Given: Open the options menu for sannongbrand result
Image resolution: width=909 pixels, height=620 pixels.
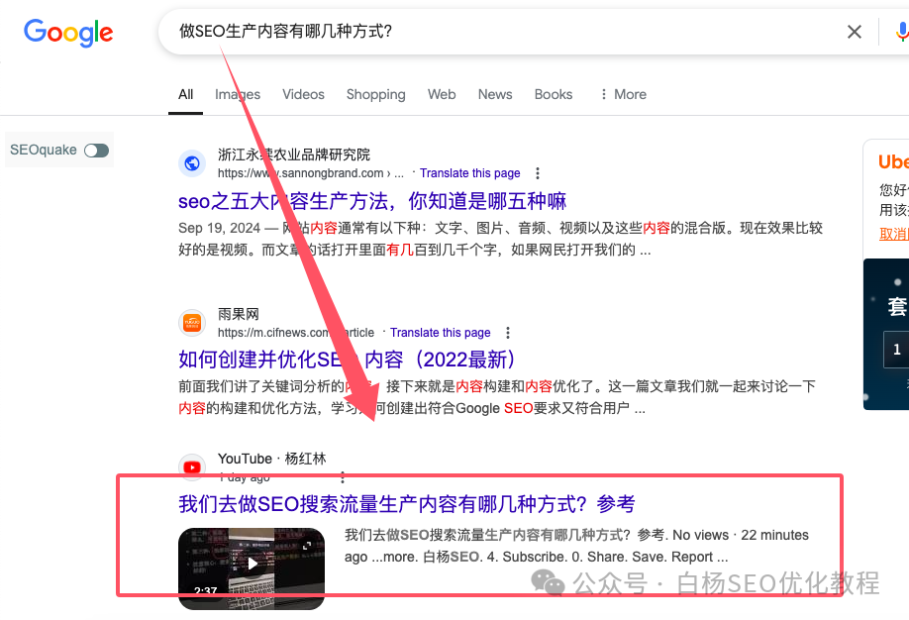Looking at the screenshot, I should [x=538, y=173].
